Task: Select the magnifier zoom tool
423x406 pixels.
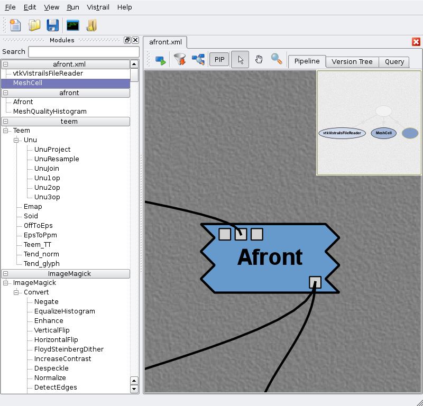Action: (276, 59)
